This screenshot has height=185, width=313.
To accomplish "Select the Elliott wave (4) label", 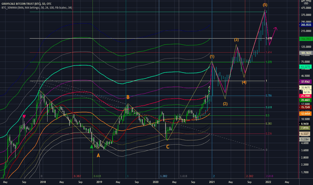I will tap(244, 82).
